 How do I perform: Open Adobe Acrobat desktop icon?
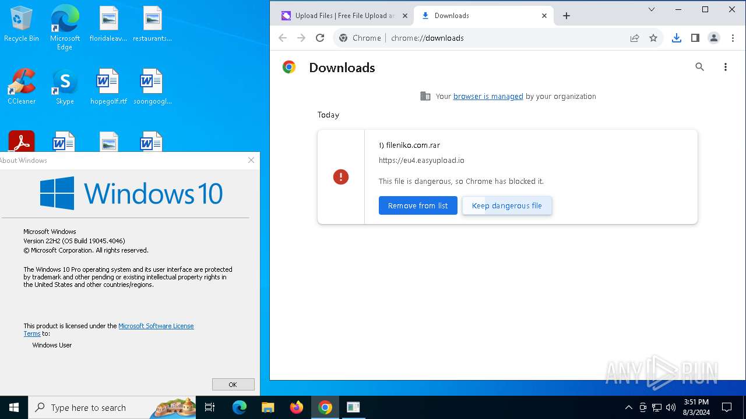tap(22, 141)
